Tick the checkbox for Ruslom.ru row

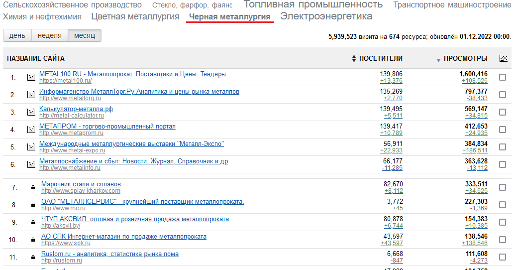[x=502, y=257]
